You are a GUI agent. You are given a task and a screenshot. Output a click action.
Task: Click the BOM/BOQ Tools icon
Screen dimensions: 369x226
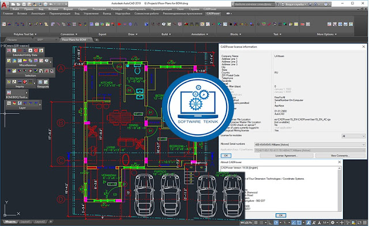[x=9, y=92]
